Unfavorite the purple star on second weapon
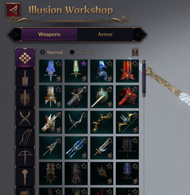190x195 pixels. (84, 63)
